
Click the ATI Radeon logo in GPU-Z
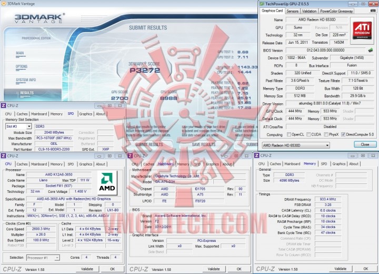click(362, 31)
